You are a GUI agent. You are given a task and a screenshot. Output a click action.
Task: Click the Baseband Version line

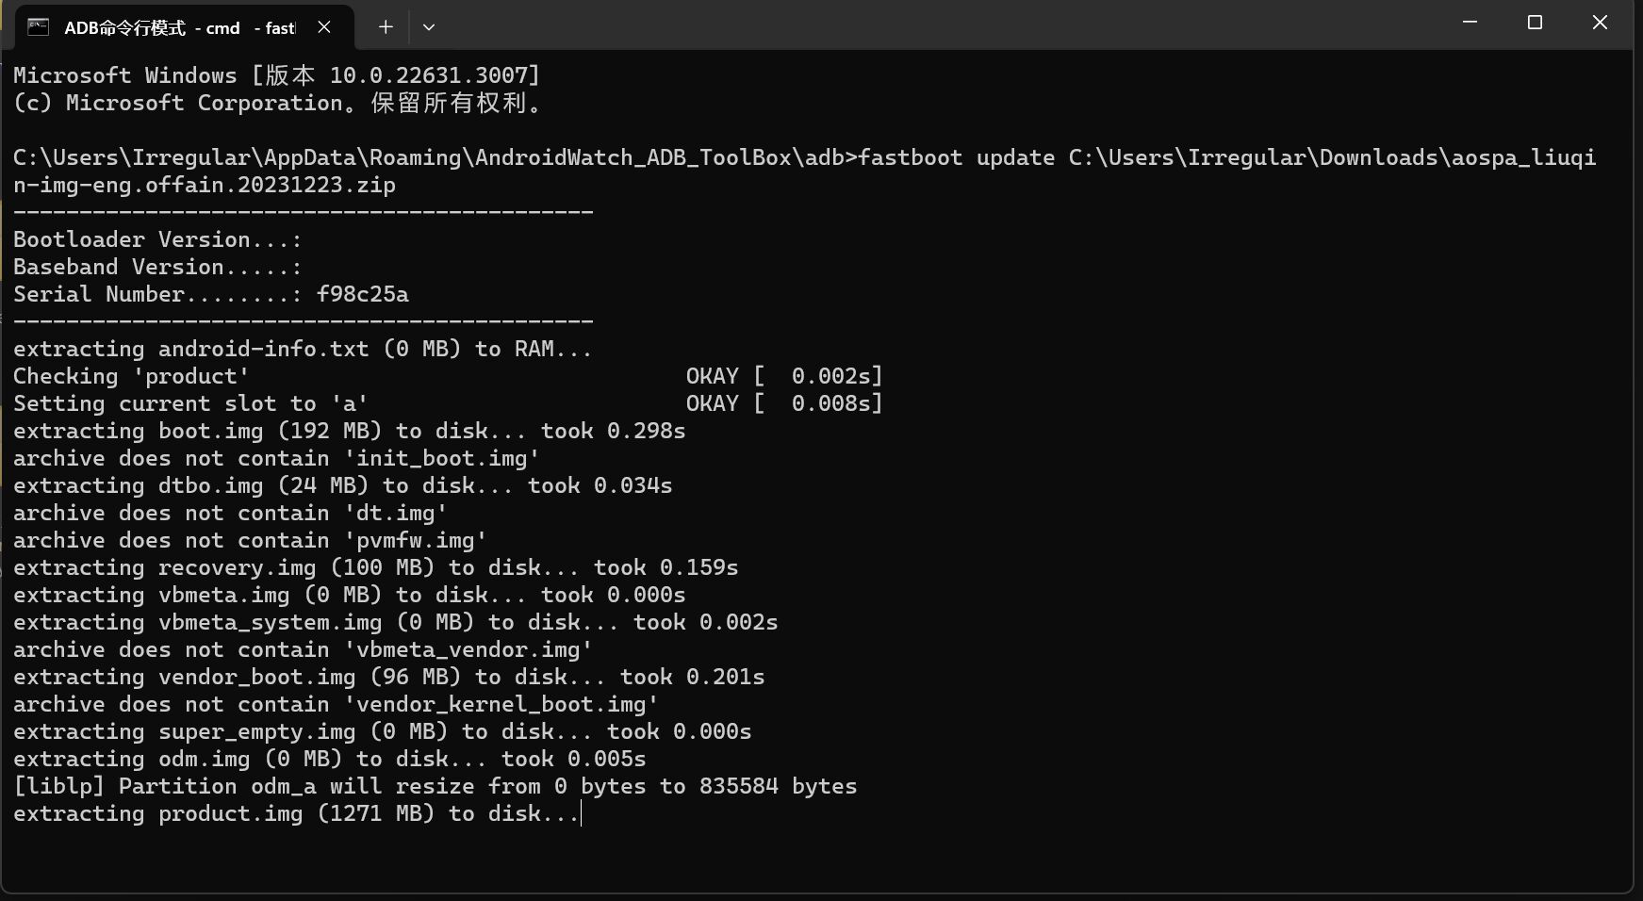pyautogui.click(x=157, y=267)
